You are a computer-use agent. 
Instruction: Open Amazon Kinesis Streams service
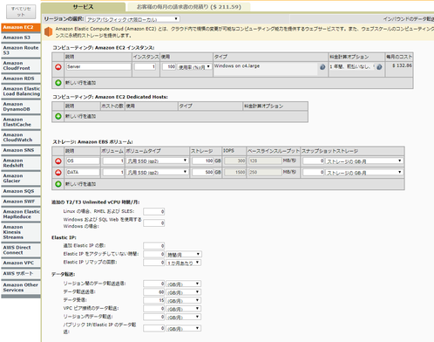pyautogui.click(x=21, y=232)
